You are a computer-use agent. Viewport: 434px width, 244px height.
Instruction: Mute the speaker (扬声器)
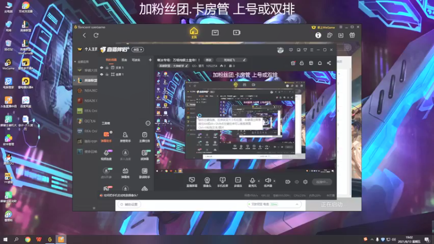pos(267,182)
